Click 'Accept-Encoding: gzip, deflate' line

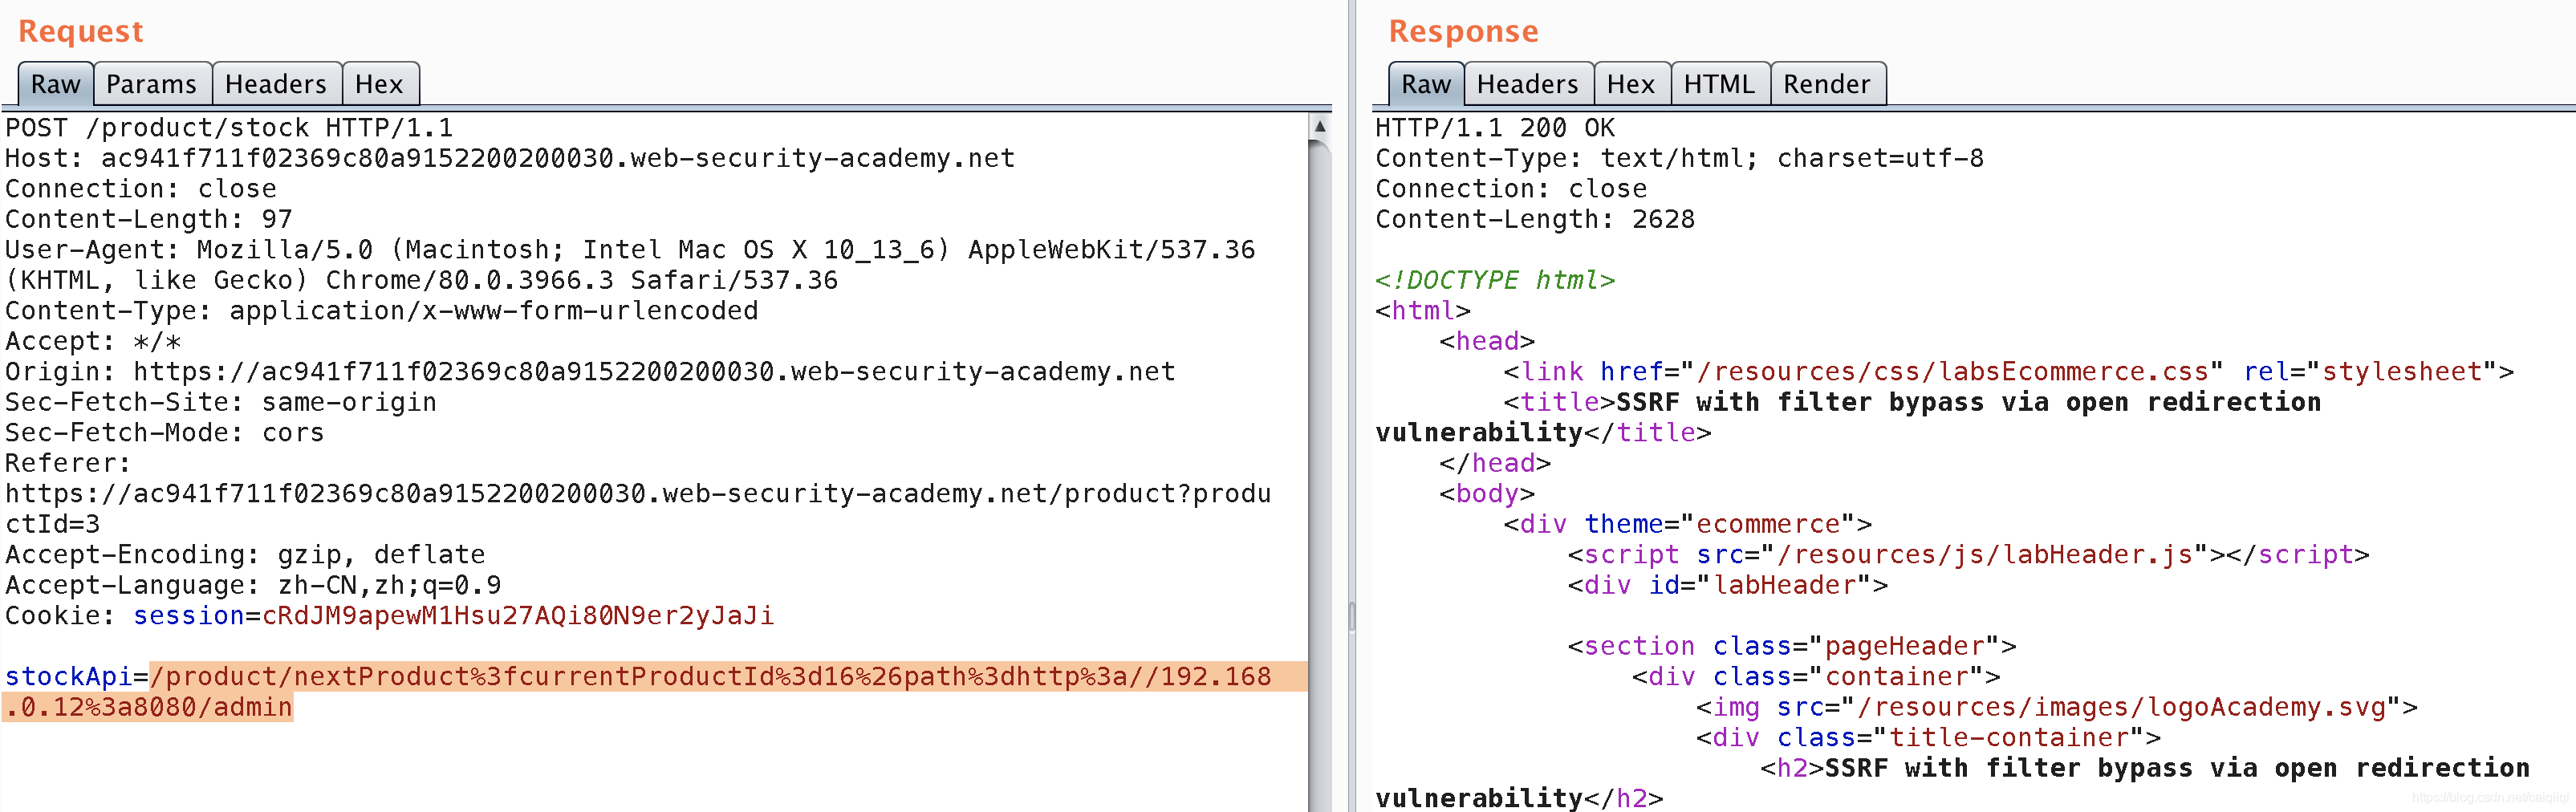pos(245,555)
